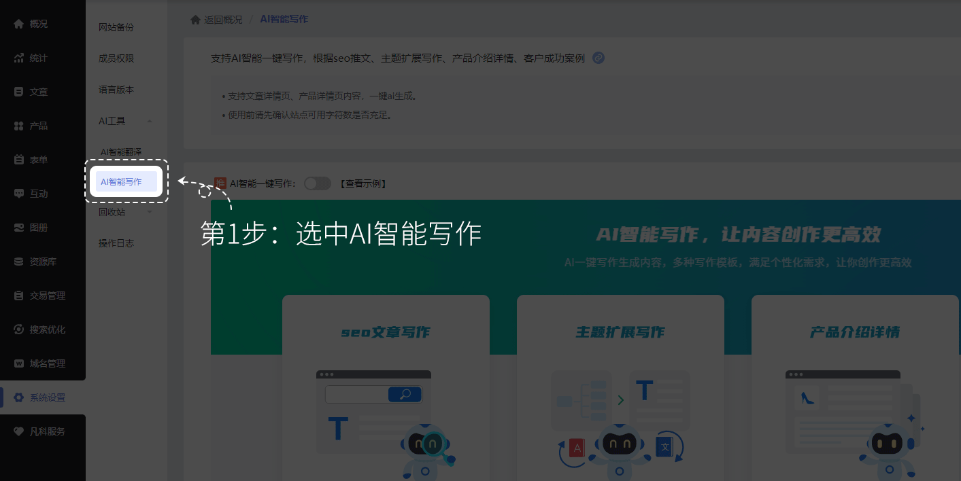This screenshot has height=481, width=961.
Task: Open the 表单 forms section icon
Action: pyautogui.click(x=19, y=160)
